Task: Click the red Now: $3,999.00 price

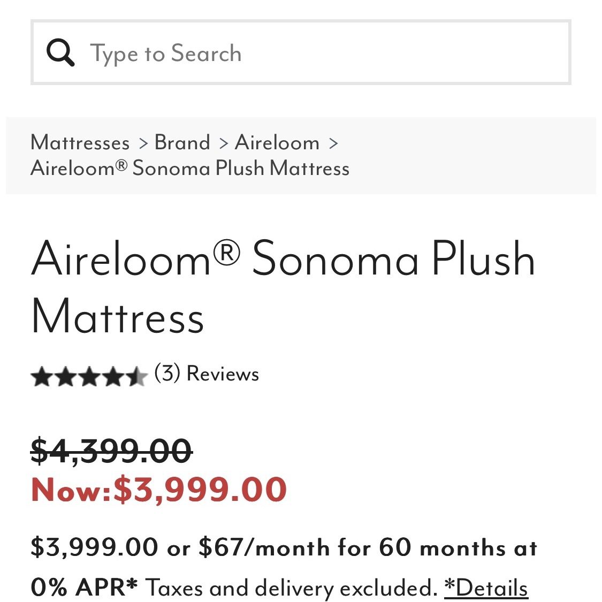Action: [x=158, y=489]
